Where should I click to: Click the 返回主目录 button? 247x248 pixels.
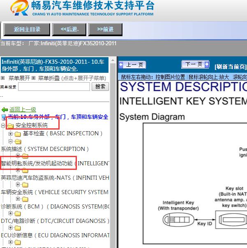tap(27, 29)
